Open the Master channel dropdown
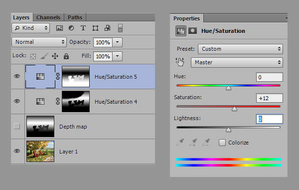Screen dimensions: 299x190 pos(237,62)
